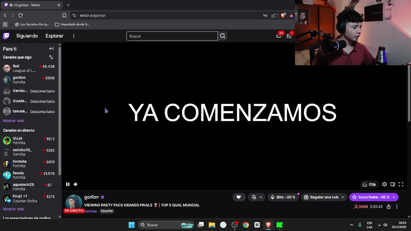Select the gorilon - Twitch browser tab
Screen dimensions: 411x231
(32, 5)
